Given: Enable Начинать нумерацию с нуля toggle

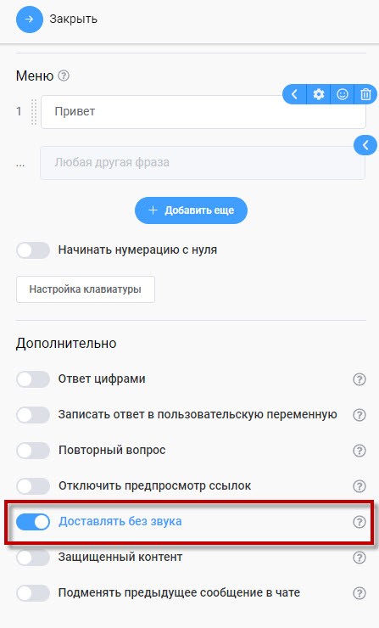Looking at the screenshot, I should point(33,250).
